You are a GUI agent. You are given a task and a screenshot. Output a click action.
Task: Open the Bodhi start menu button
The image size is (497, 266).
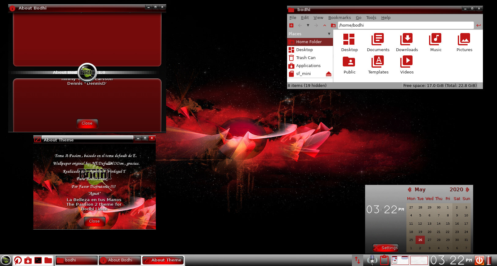pos(6,260)
